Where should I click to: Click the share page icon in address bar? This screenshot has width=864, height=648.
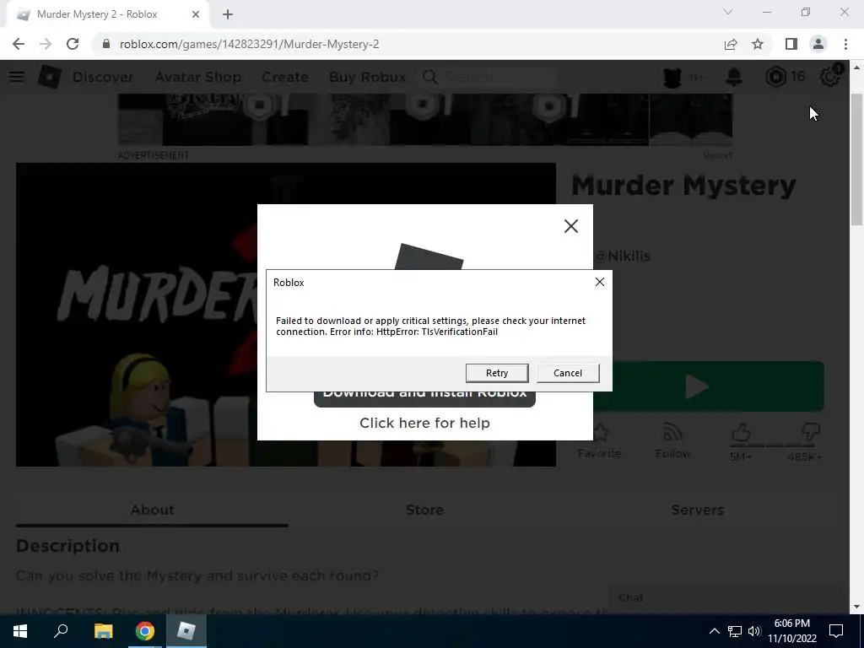point(731,44)
